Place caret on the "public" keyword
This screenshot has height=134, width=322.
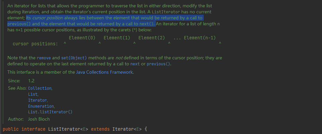pyautogui.click(x=10, y=129)
